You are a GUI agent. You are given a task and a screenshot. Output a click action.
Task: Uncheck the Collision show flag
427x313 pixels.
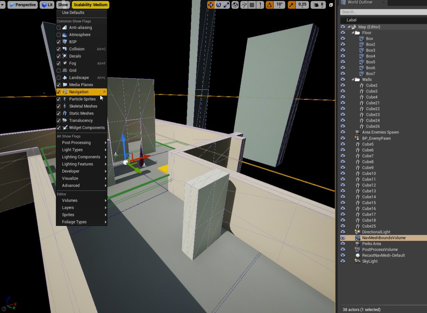pos(59,49)
